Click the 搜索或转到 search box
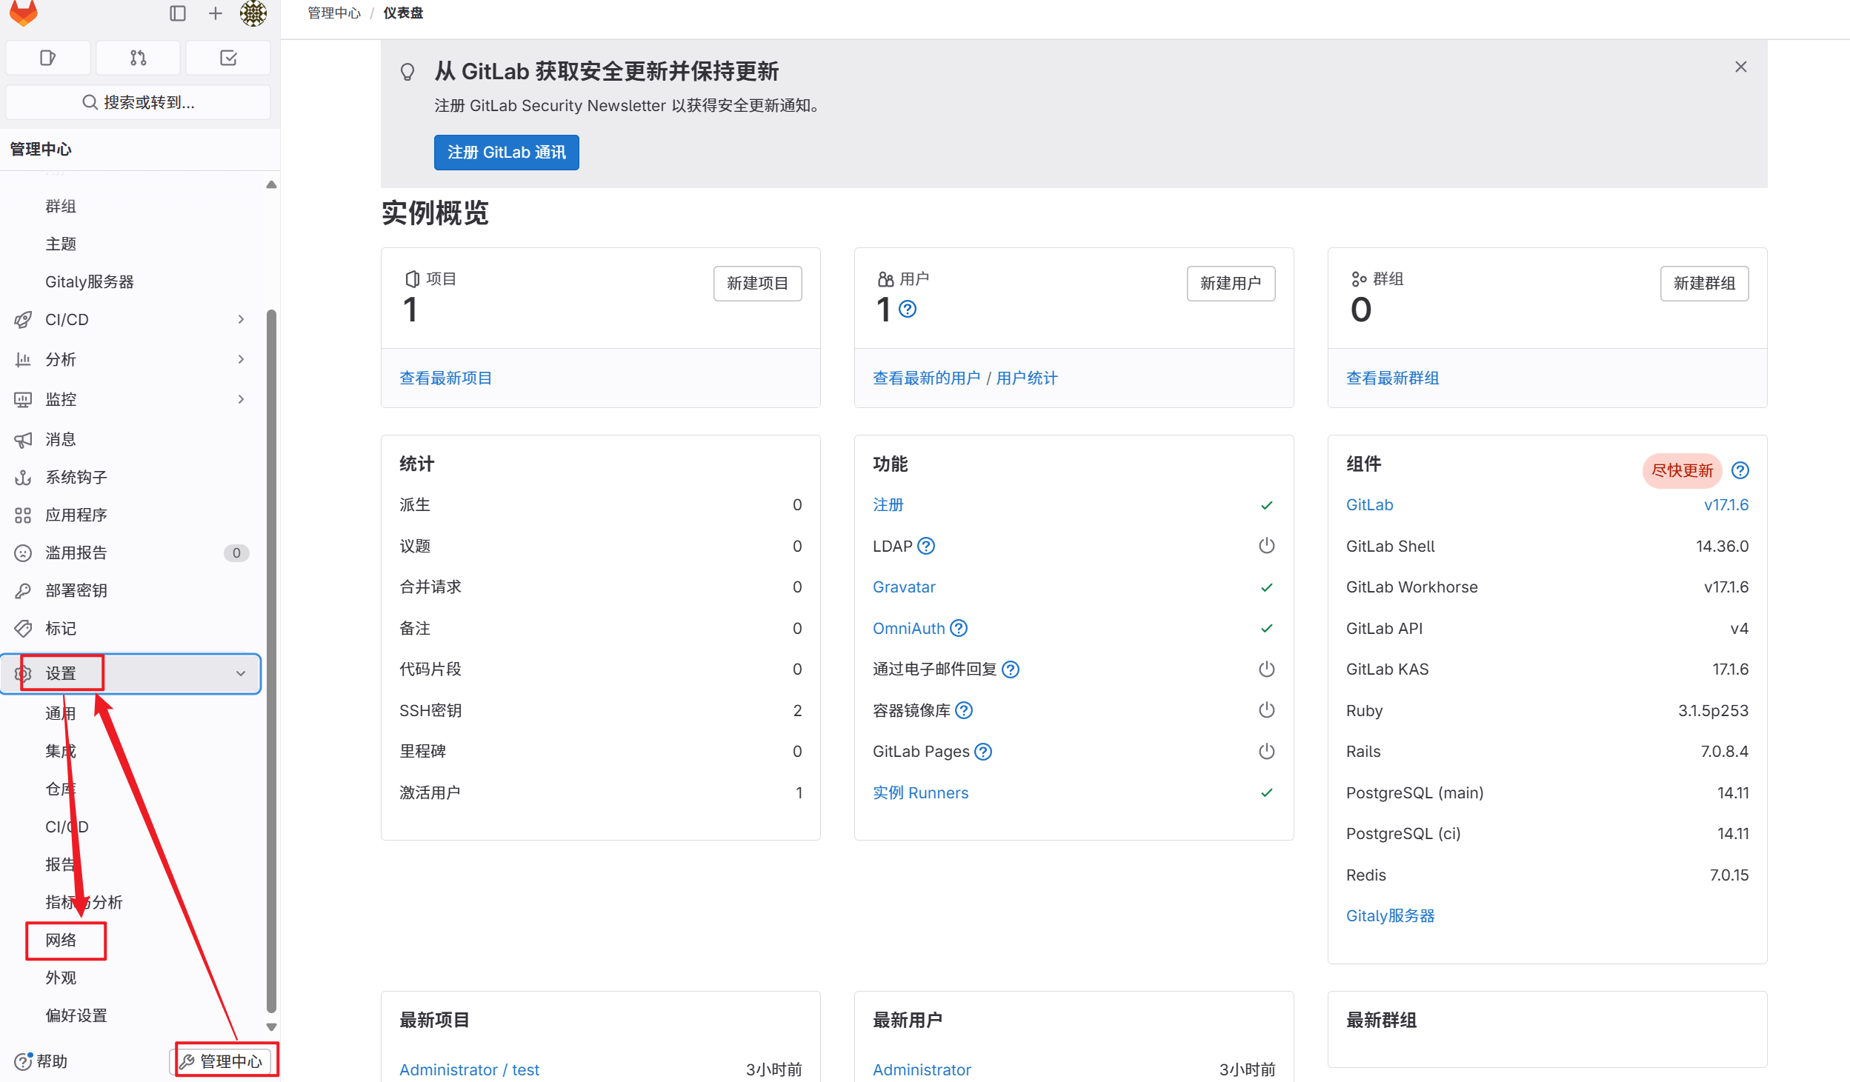Image resolution: width=1850 pixels, height=1082 pixels. [x=139, y=102]
